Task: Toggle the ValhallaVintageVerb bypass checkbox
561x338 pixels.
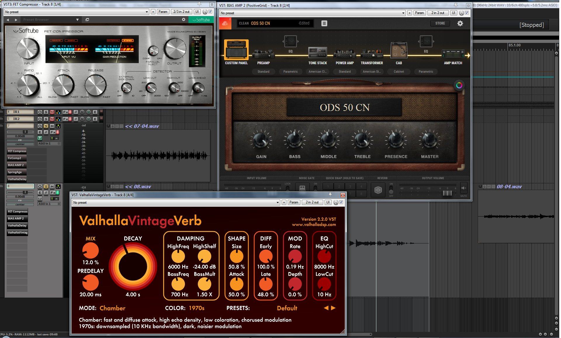Action: coord(341,202)
